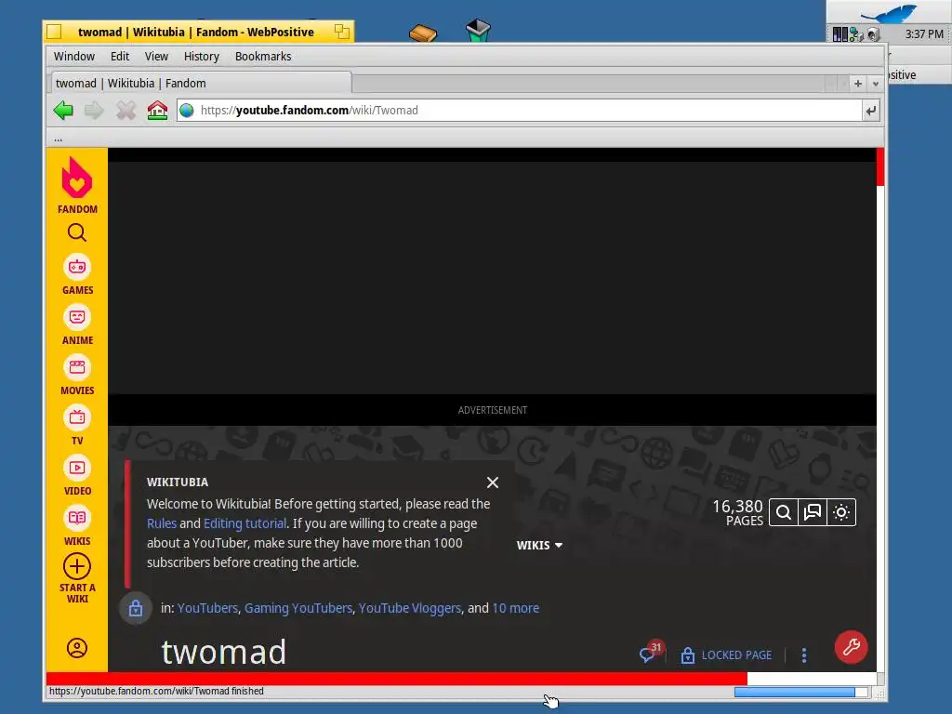
Task: Click the LOCKED PAGE button
Action: 726,655
